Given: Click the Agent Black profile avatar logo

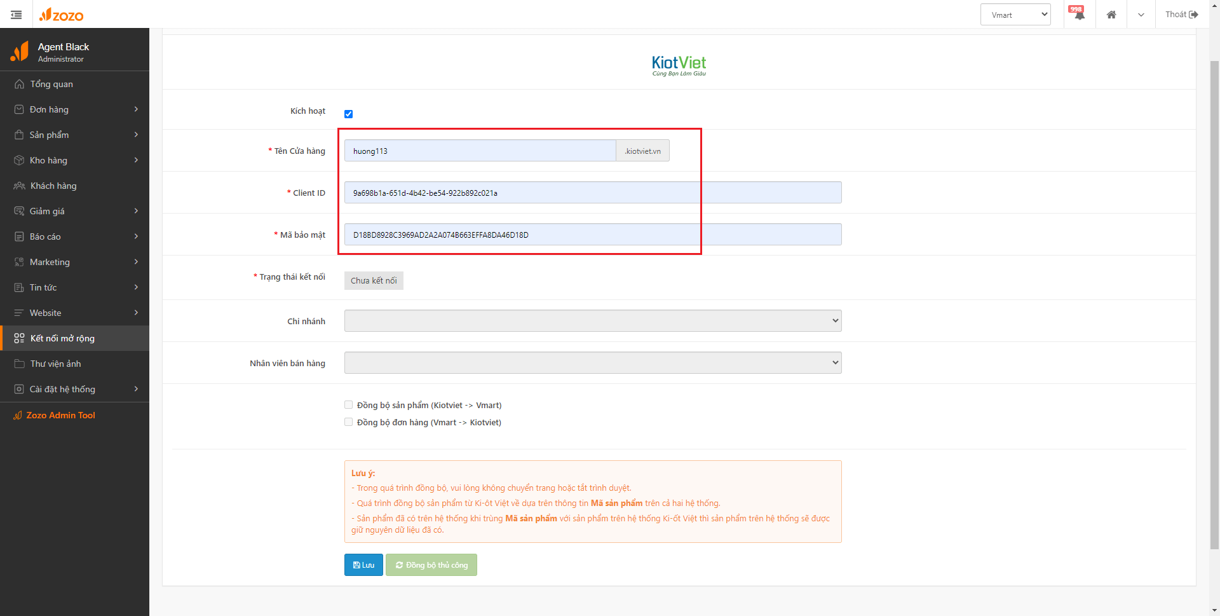Looking at the screenshot, I should coord(20,51).
